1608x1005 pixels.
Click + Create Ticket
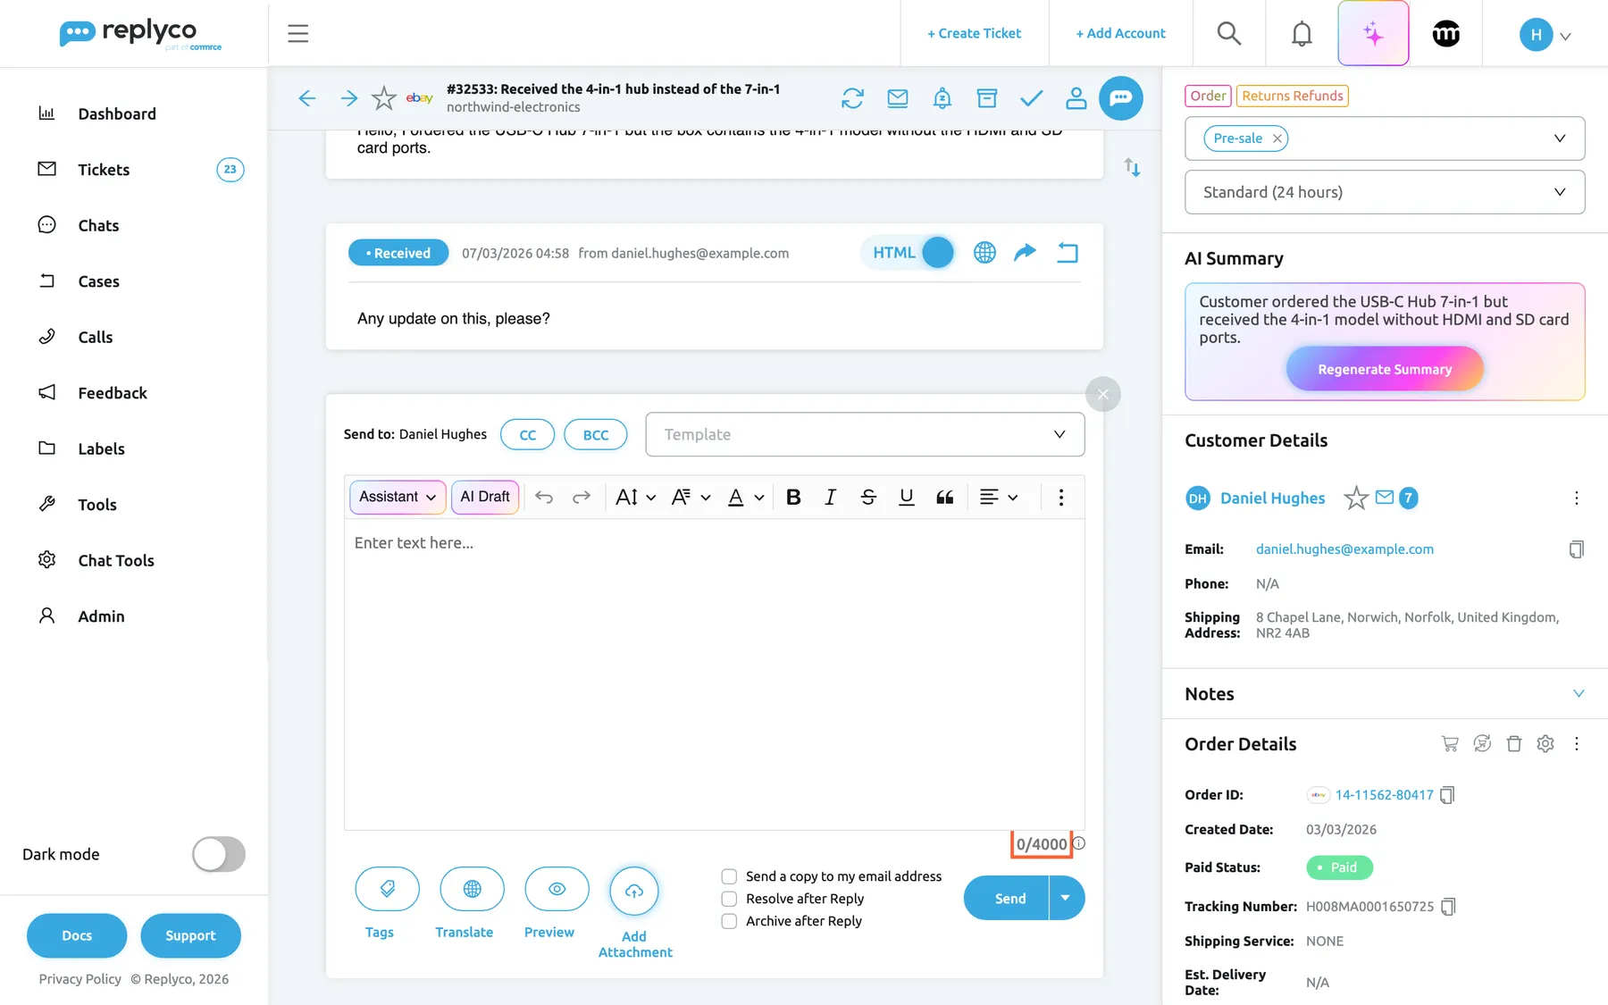coord(974,33)
